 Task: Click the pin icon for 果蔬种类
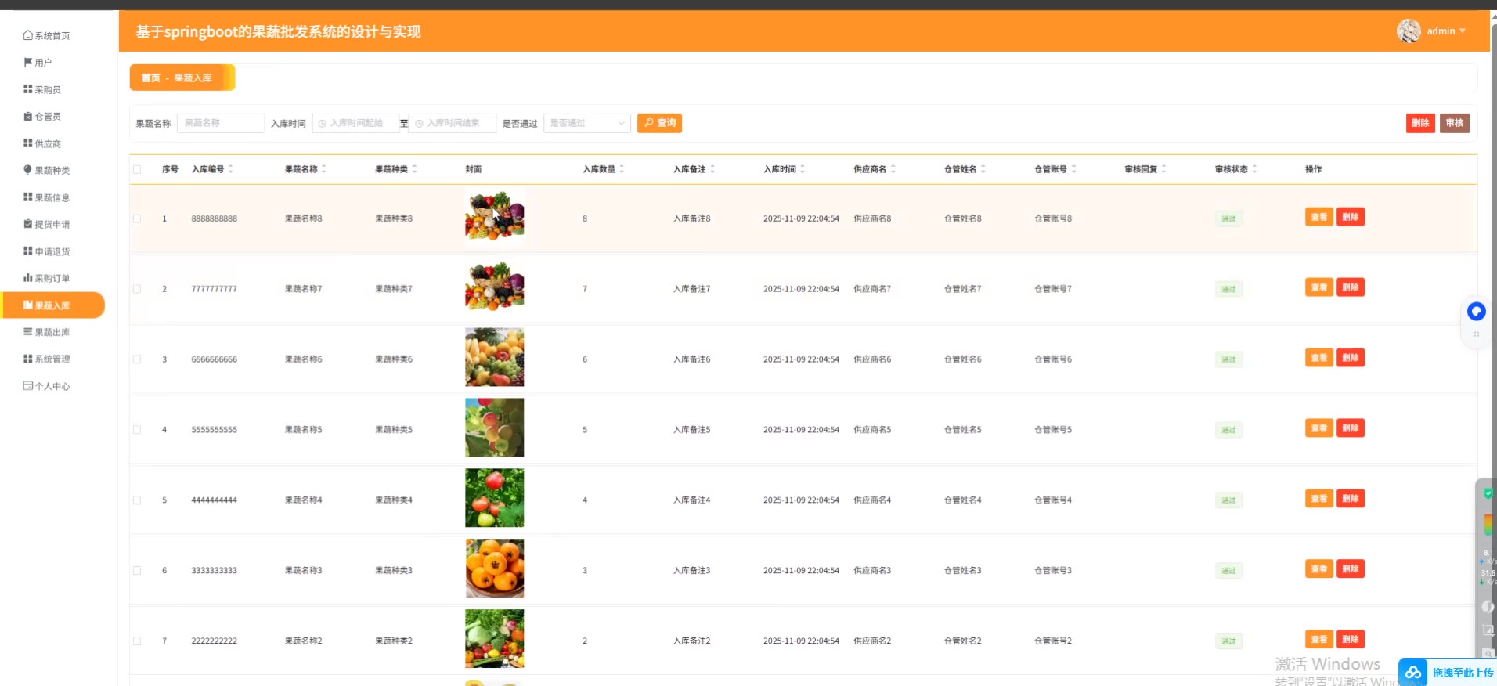point(28,170)
